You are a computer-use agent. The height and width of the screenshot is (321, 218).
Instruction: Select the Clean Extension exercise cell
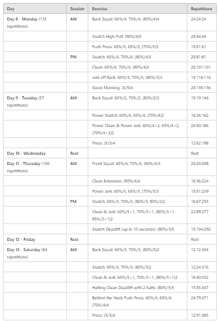138,181
